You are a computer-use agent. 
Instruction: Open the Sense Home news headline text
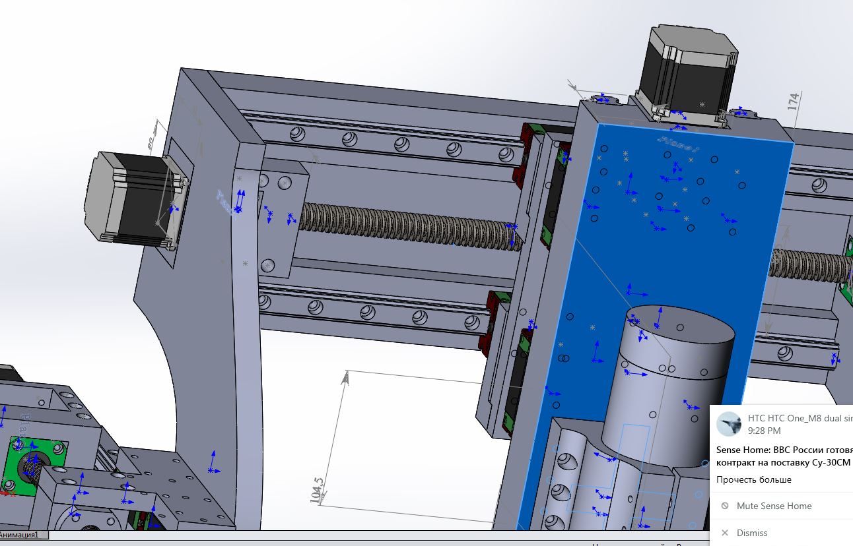point(784,456)
